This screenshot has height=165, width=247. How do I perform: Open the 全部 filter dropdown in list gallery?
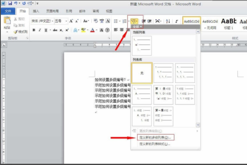pyautogui.click(x=137, y=26)
